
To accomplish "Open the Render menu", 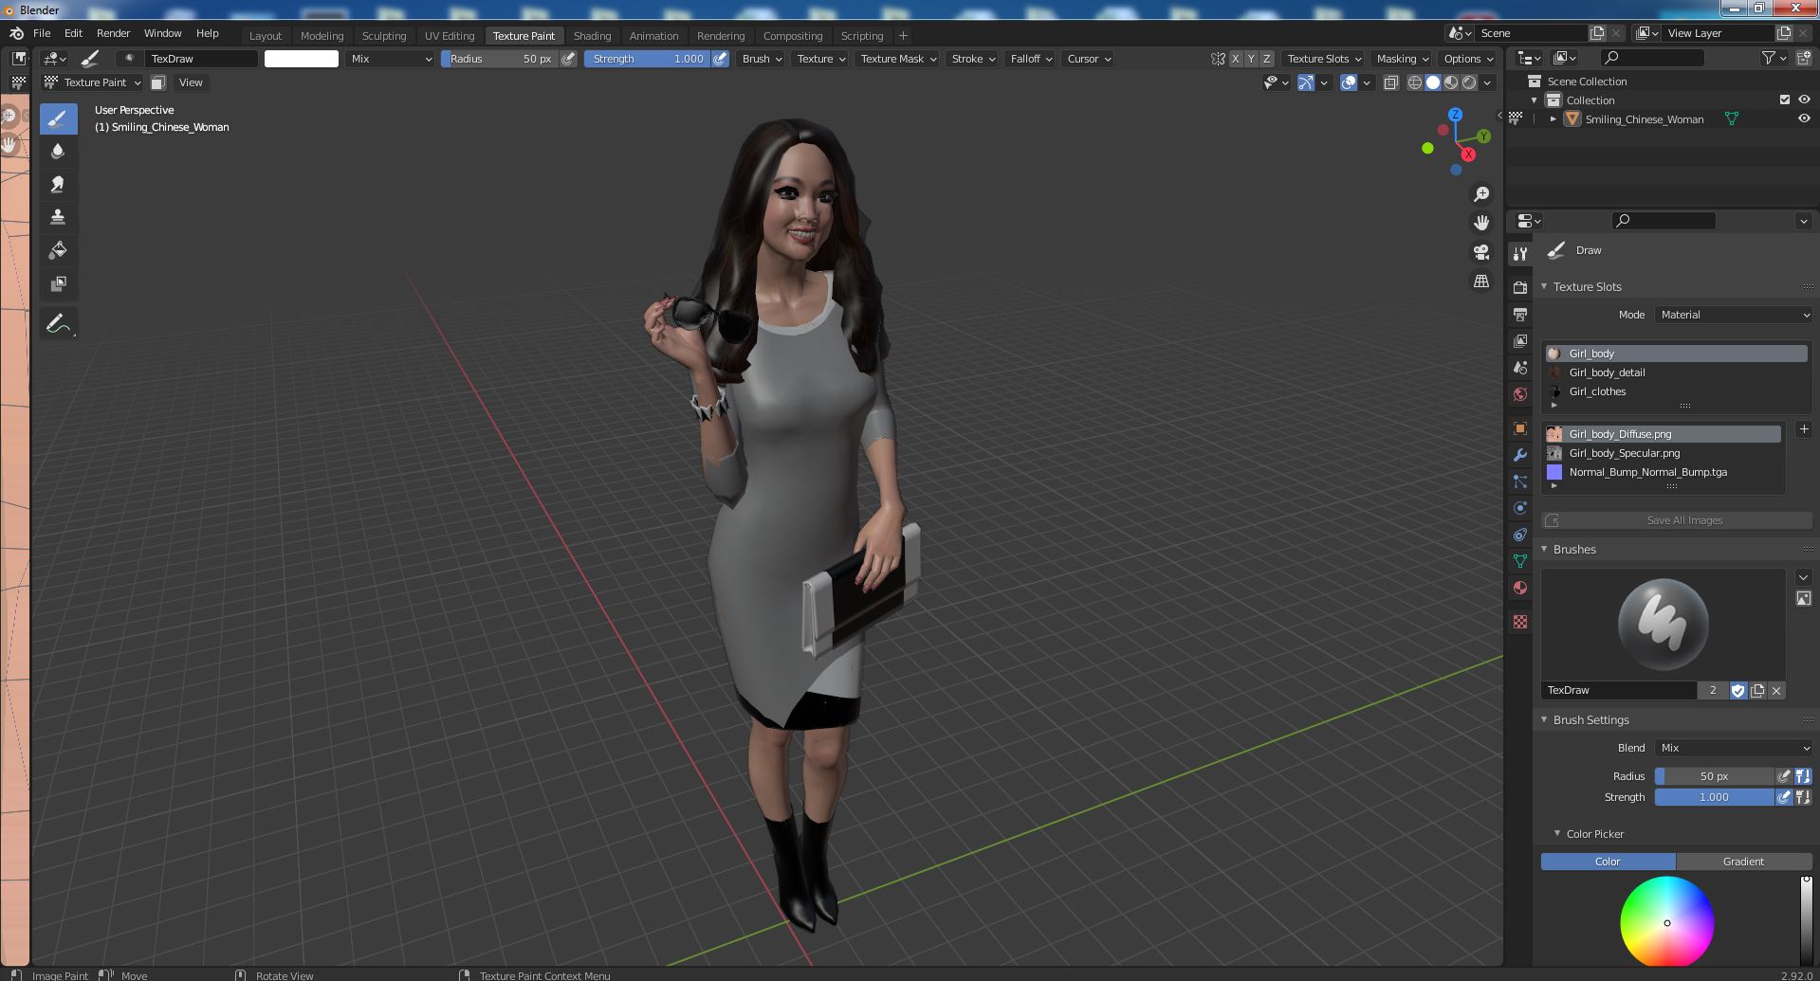I will click(113, 33).
